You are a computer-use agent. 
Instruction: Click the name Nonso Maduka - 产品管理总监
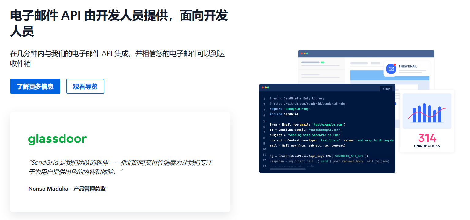(67, 189)
